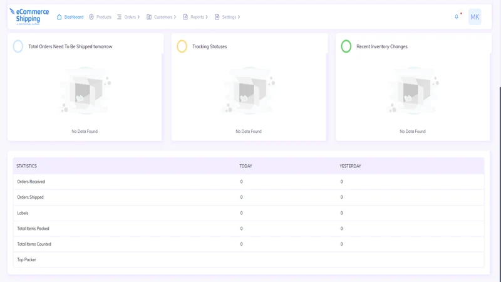This screenshot has height=282, width=501.
Task: Click the Recent Inventory Changes green circle
Action: (346, 46)
